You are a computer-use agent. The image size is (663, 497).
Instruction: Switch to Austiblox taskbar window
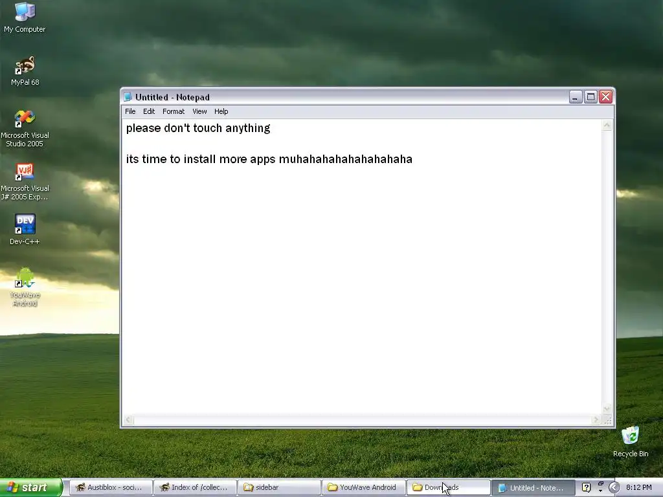[x=110, y=488]
